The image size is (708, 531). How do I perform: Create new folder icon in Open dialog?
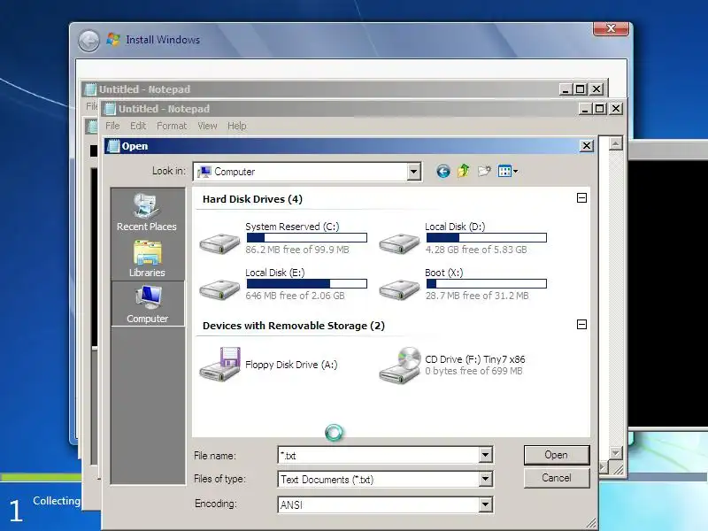pos(484,171)
